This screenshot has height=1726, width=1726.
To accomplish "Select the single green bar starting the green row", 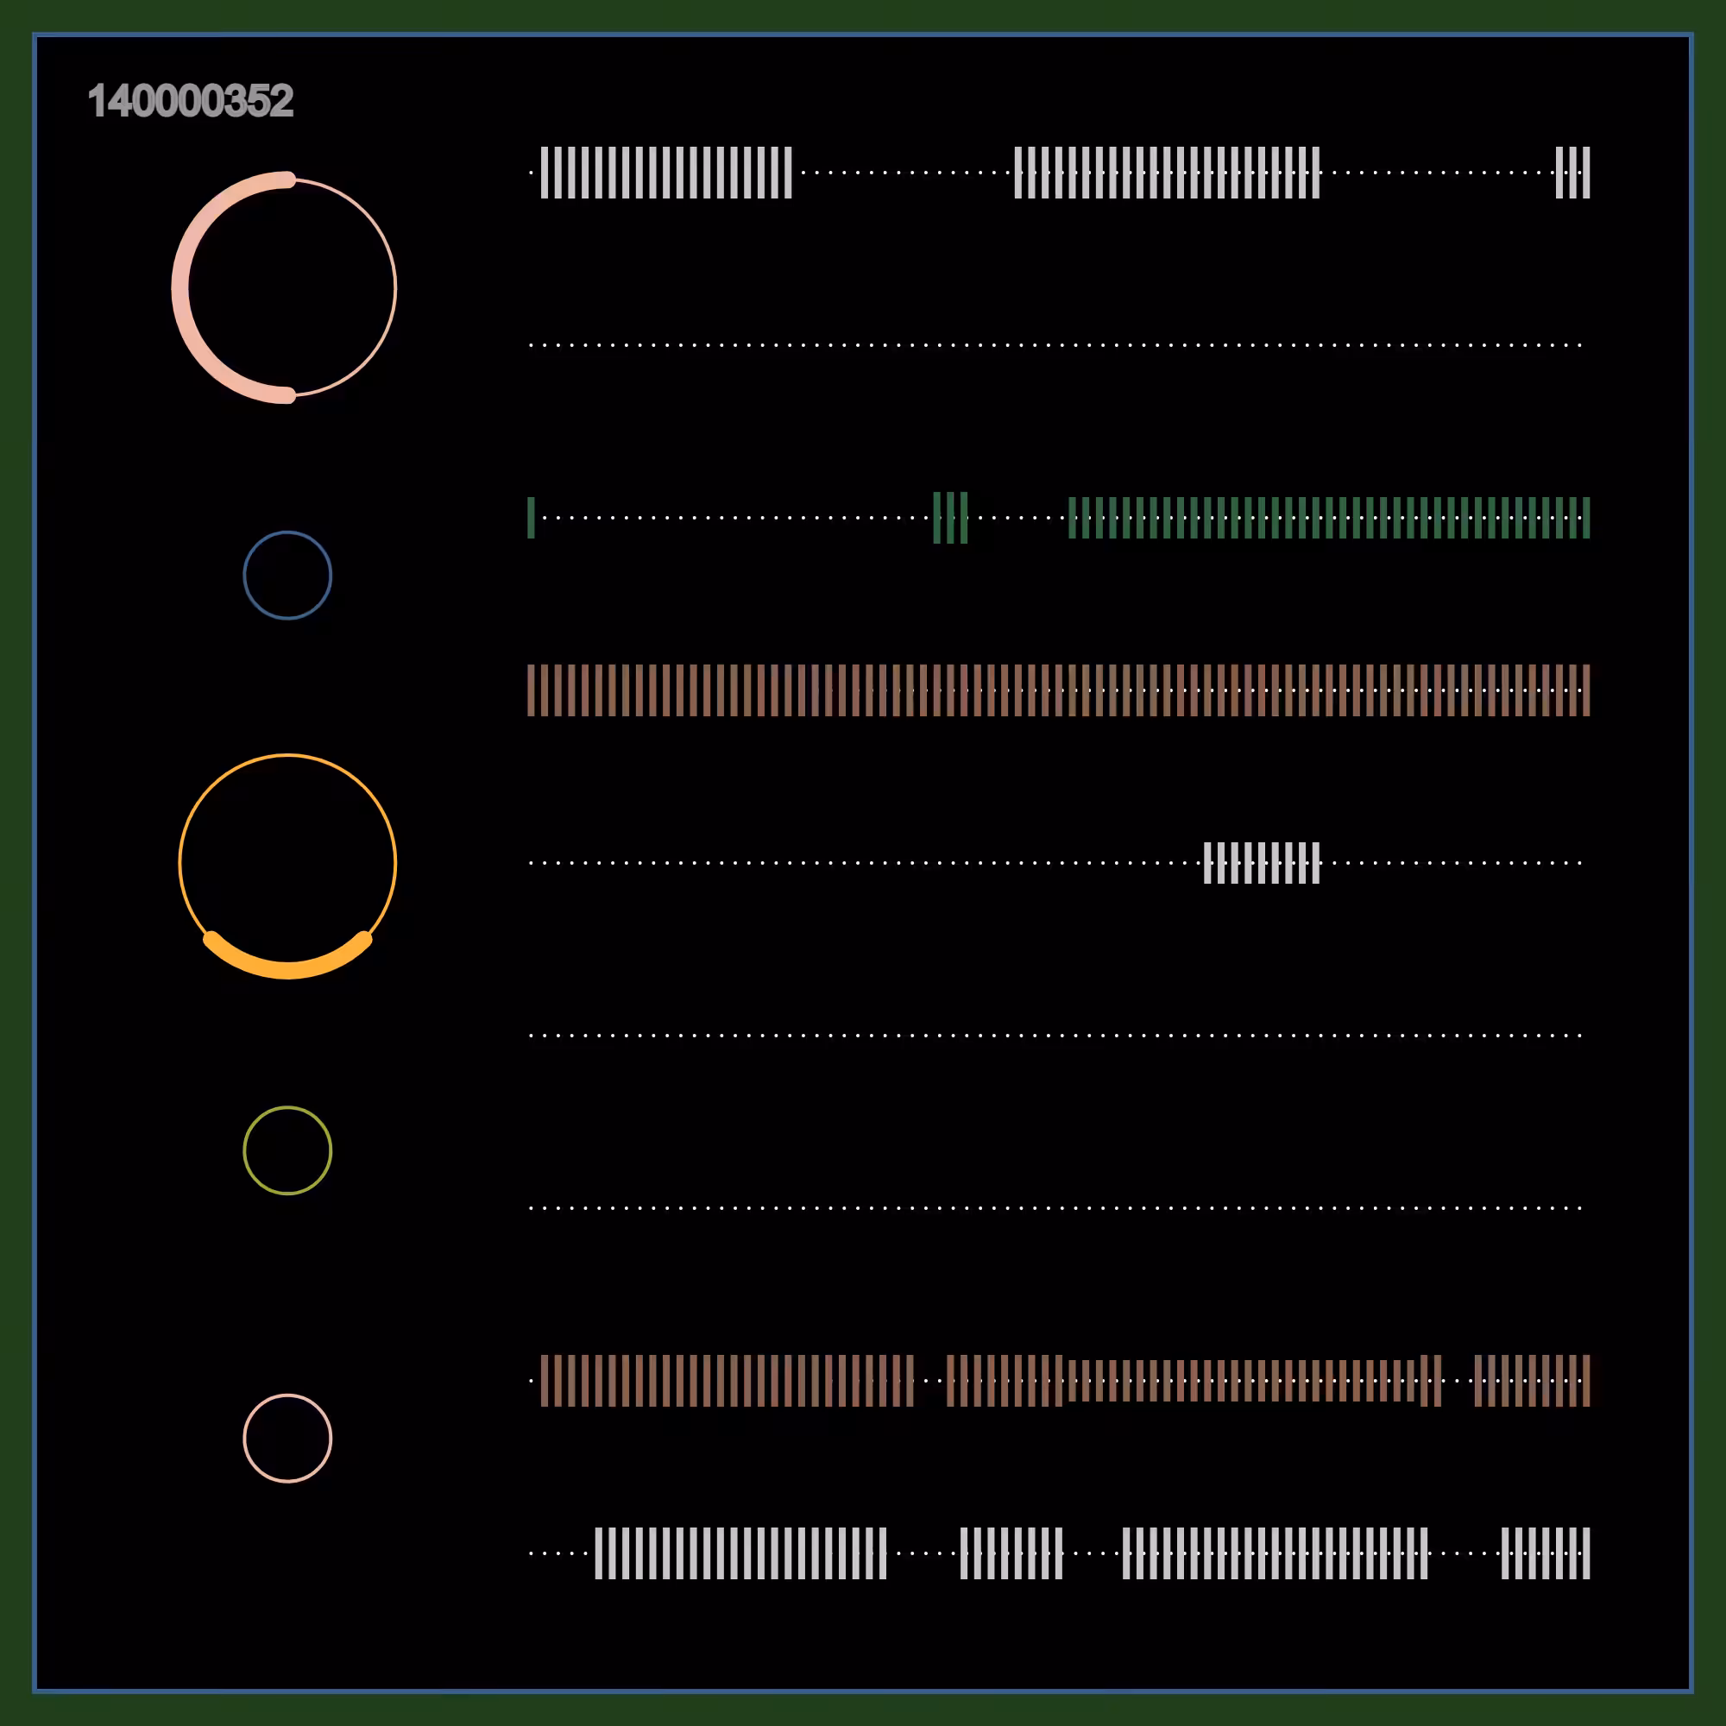I will [x=531, y=518].
